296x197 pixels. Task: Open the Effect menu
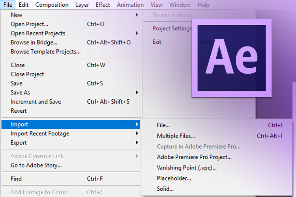[103, 5]
